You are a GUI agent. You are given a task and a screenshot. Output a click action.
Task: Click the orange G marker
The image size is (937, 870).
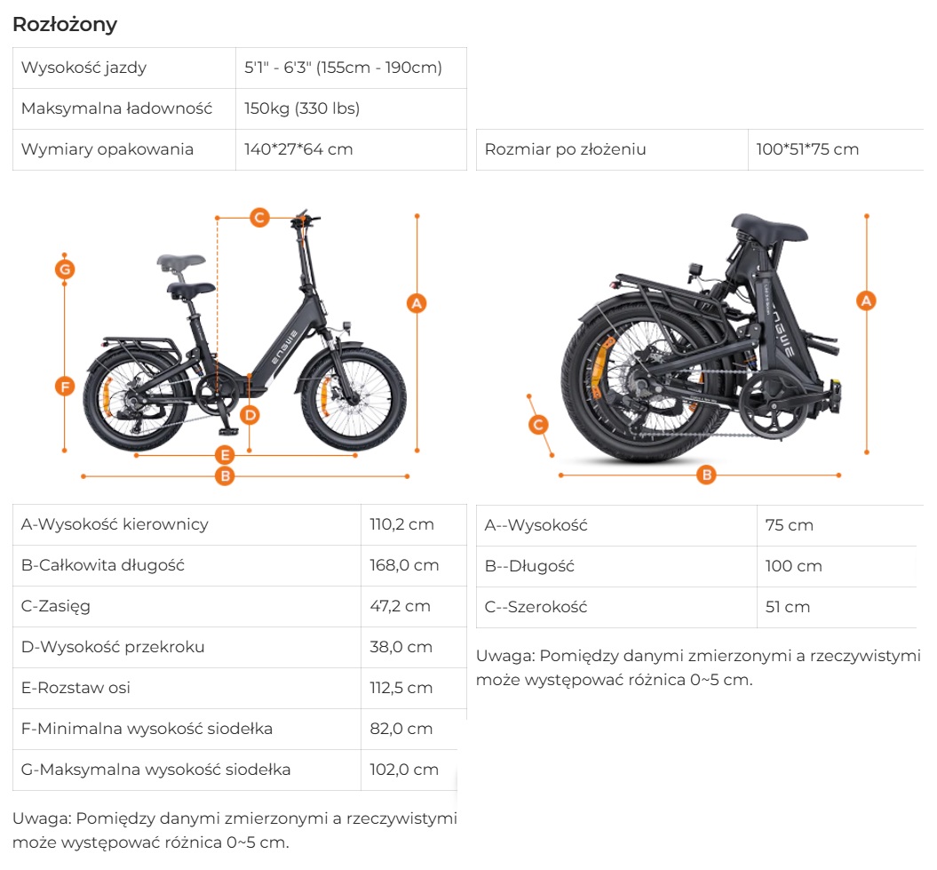coord(64,268)
